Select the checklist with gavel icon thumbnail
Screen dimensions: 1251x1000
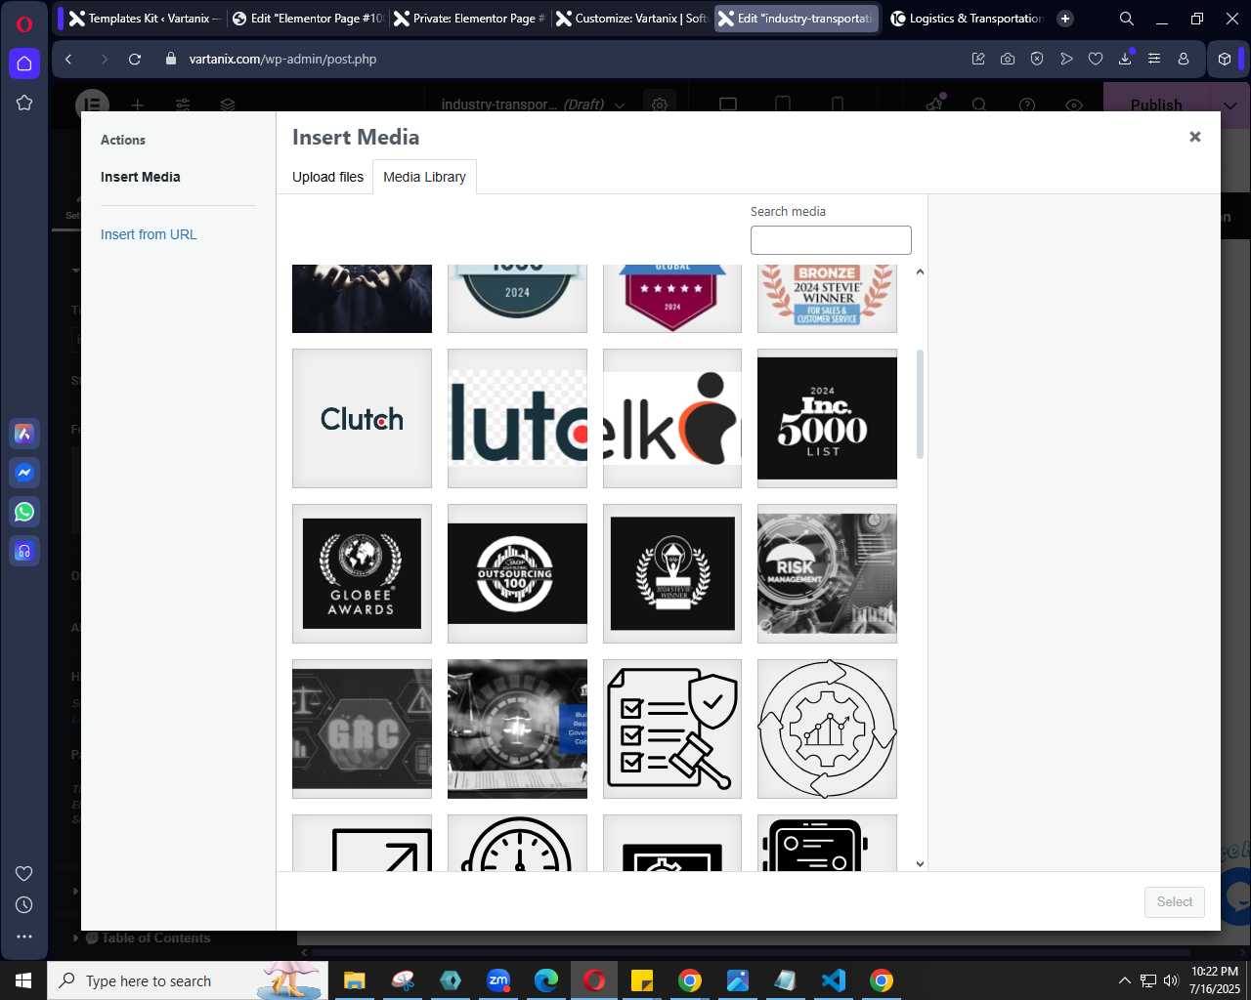pyautogui.click(x=672, y=729)
